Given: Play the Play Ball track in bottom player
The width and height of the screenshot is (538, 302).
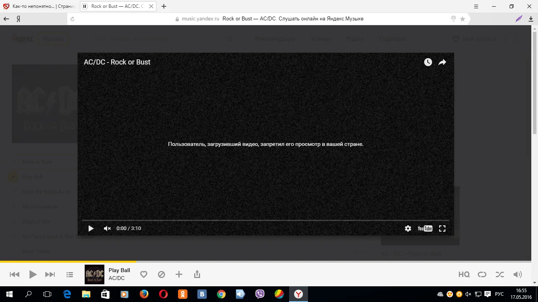Looking at the screenshot, I should click(x=33, y=274).
